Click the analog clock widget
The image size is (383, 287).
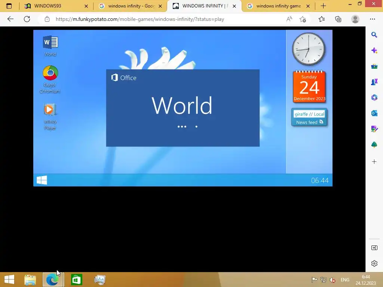tap(309, 49)
